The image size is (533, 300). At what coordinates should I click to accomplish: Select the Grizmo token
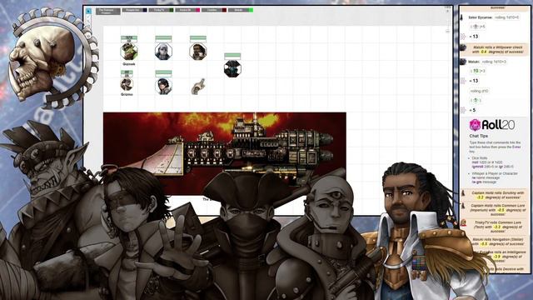127,84
